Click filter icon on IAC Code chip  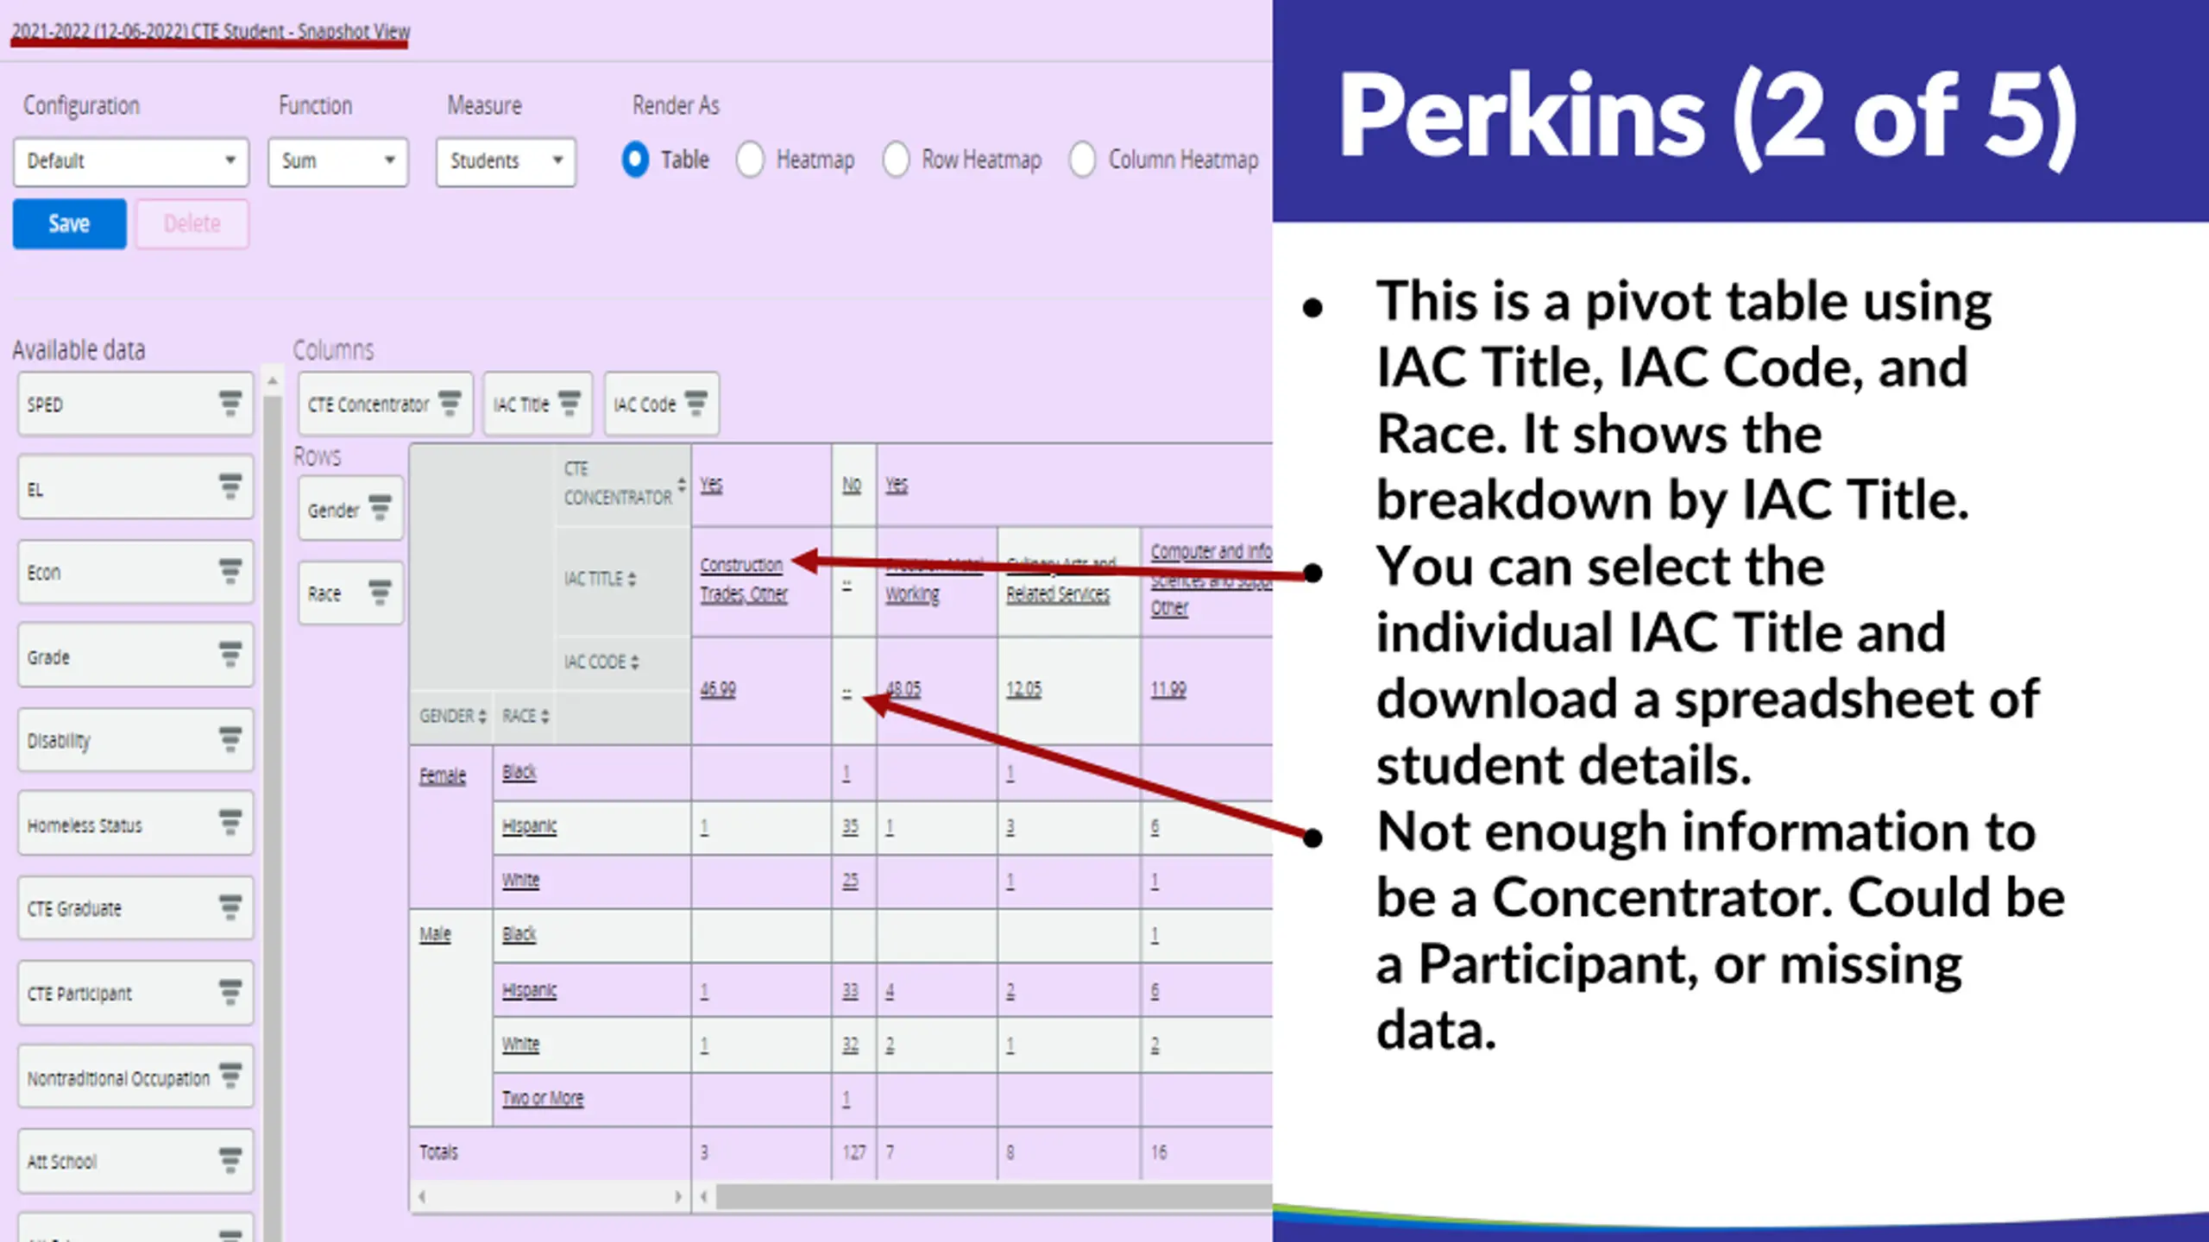(695, 403)
